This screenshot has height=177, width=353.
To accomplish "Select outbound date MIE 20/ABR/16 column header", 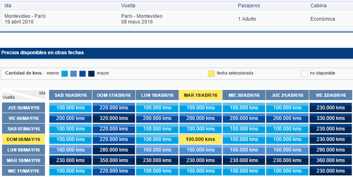I will 244,95.
